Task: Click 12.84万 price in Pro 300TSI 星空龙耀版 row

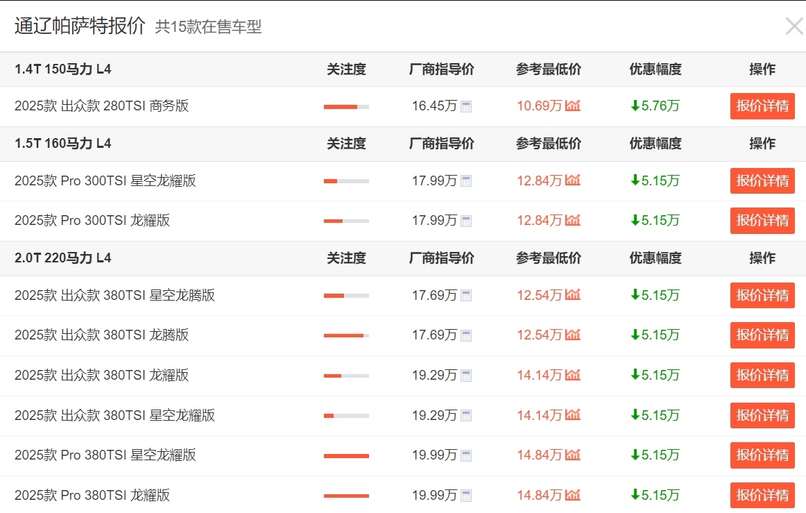Action: pyautogui.click(x=540, y=180)
